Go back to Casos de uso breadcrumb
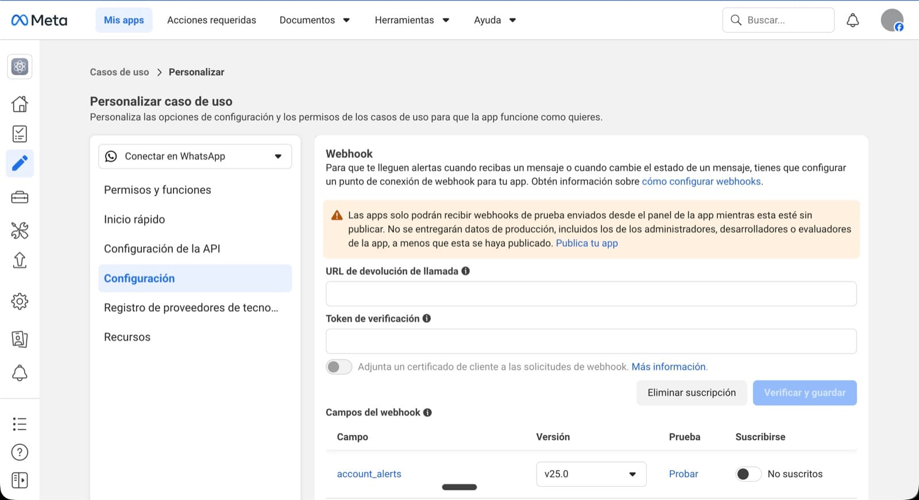 point(119,72)
